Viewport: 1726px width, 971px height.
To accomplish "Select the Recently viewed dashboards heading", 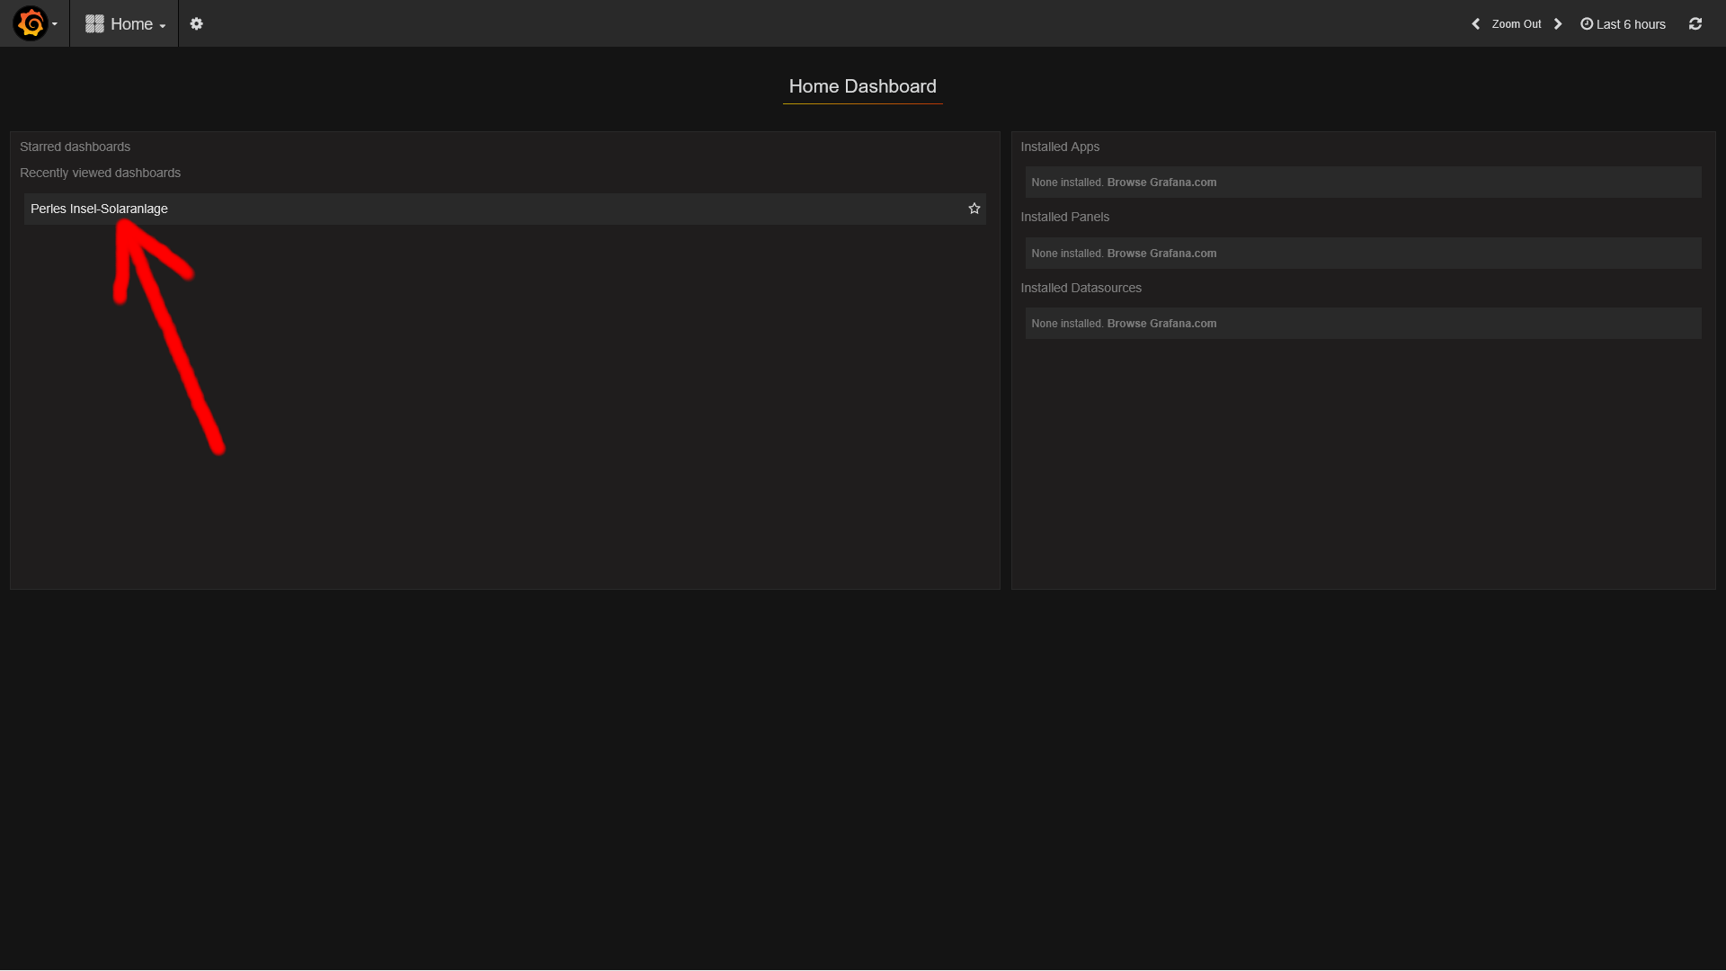I will point(100,173).
